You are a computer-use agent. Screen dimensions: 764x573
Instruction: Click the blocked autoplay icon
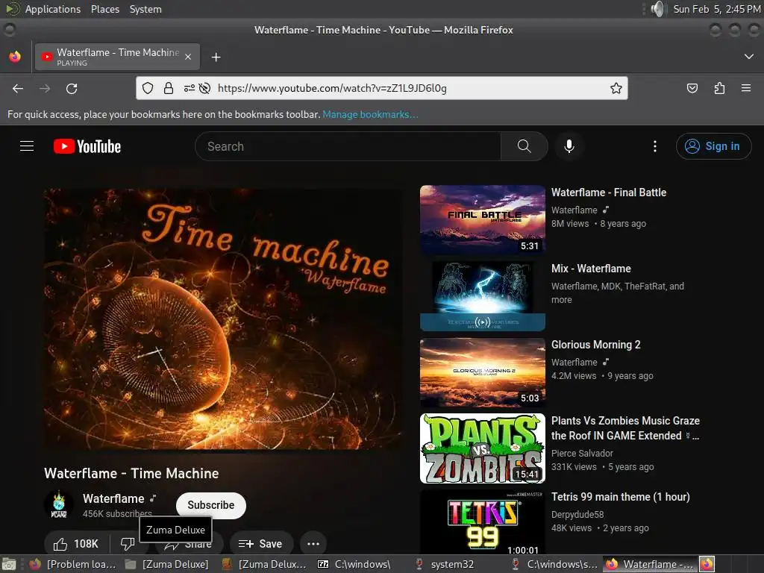coord(204,88)
